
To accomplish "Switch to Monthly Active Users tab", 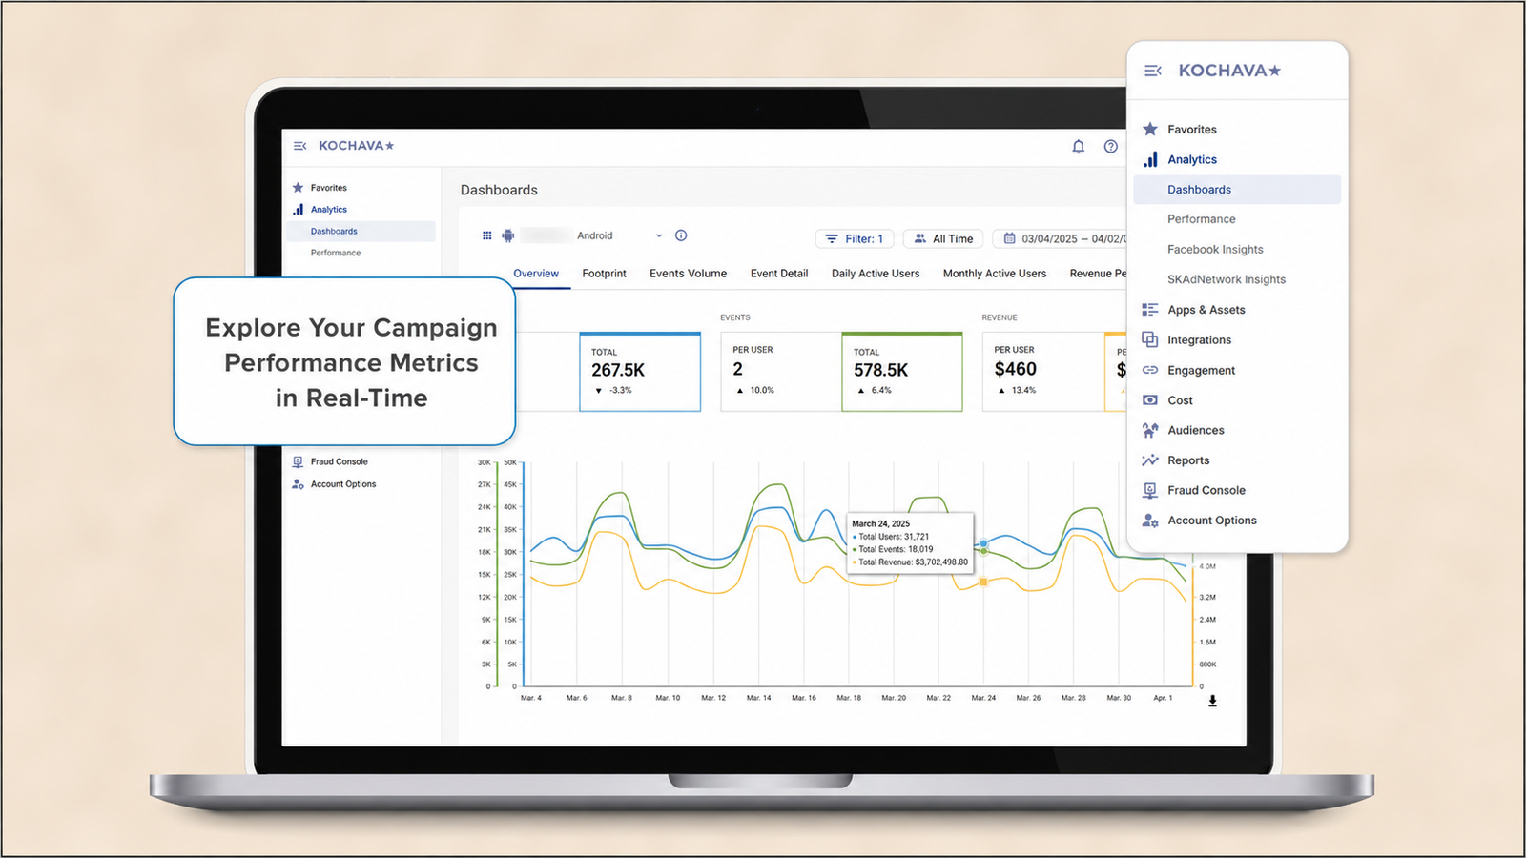I will tap(995, 274).
